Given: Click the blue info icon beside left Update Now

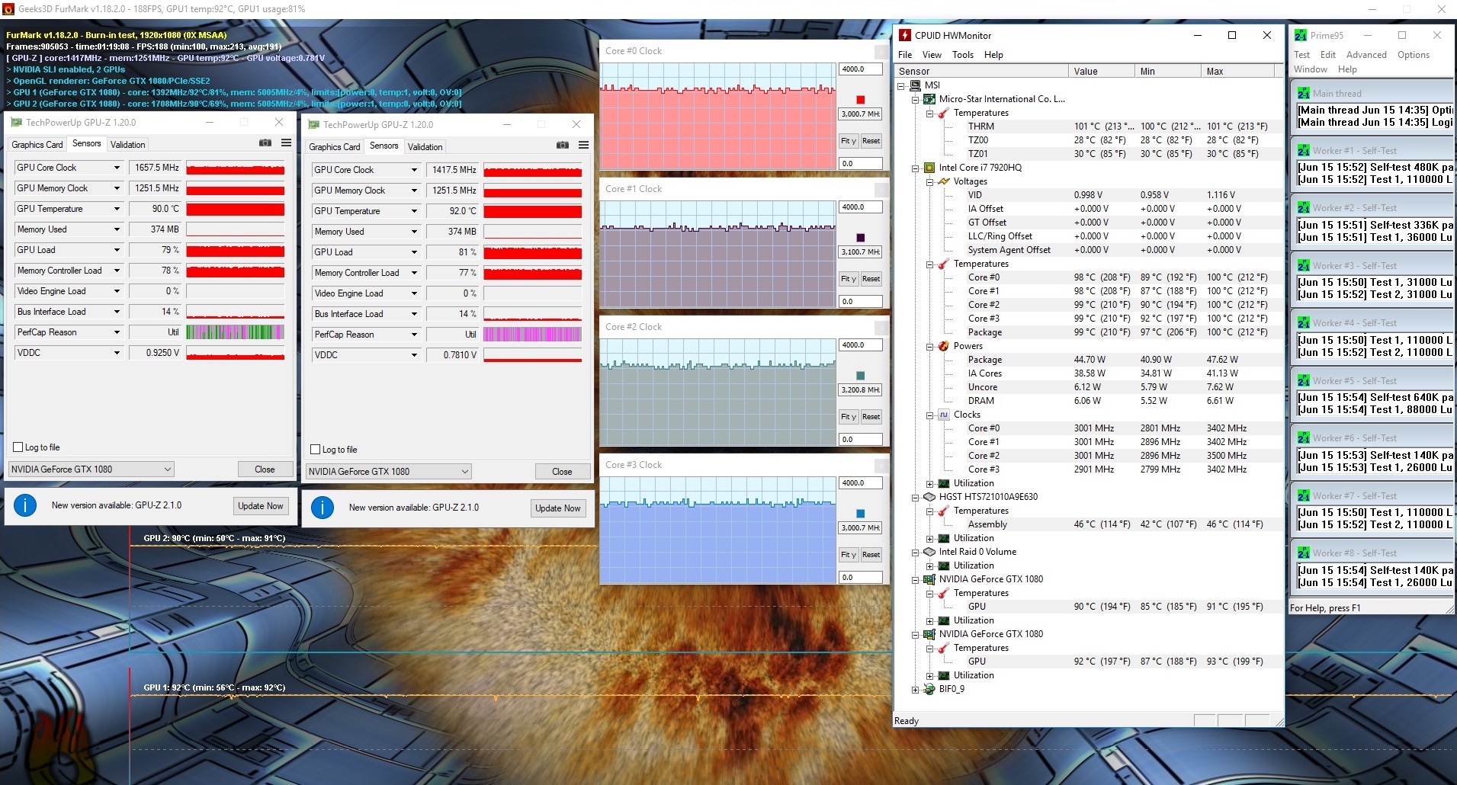Looking at the screenshot, I should pyautogui.click(x=25, y=505).
